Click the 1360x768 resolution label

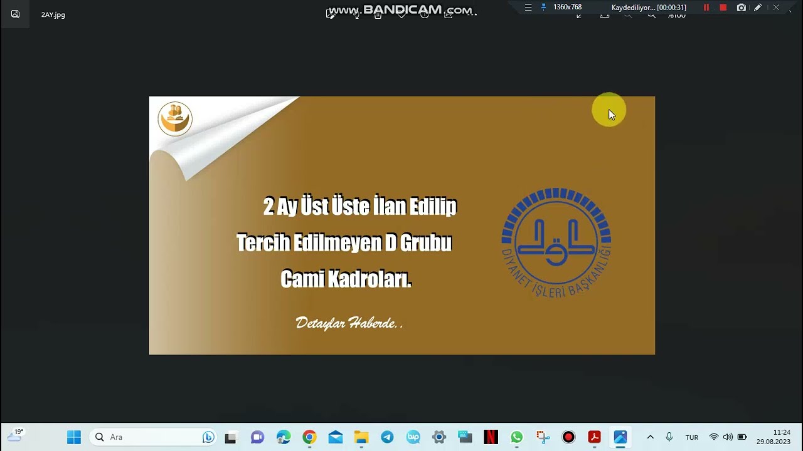click(568, 8)
